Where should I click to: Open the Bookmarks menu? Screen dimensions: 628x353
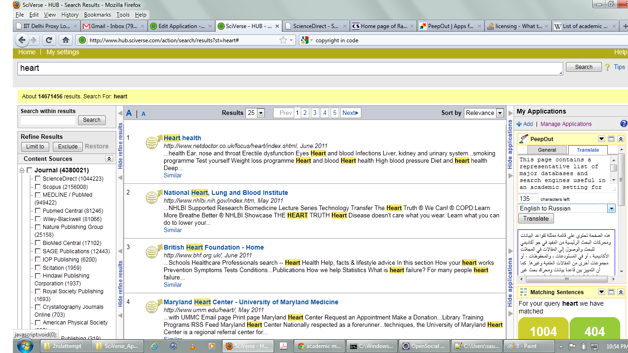pos(97,15)
